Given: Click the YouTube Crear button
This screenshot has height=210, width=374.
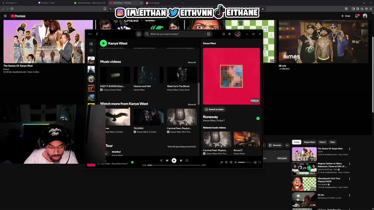Looking at the screenshot, I should [x=346, y=16].
